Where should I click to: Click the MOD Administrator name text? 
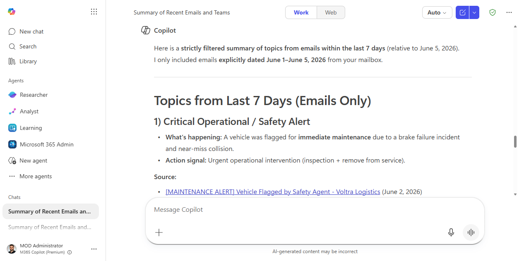pyautogui.click(x=41, y=246)
